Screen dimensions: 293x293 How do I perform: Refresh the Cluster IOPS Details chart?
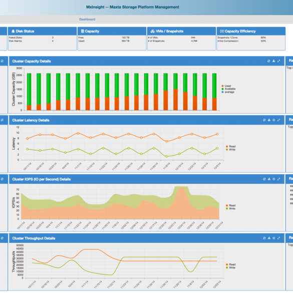pos(264,179)
